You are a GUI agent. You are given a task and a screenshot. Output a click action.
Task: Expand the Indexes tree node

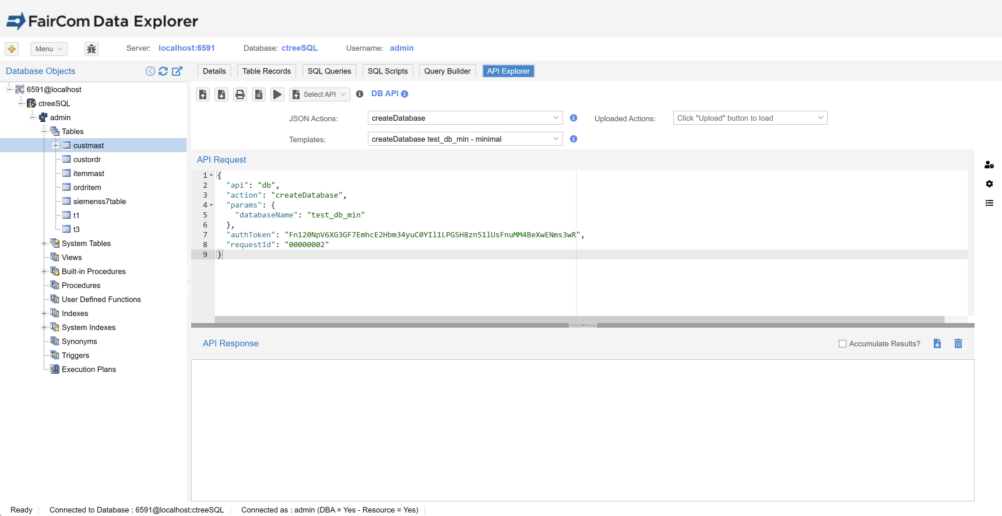pyautogui.click(x=44, y=313)
